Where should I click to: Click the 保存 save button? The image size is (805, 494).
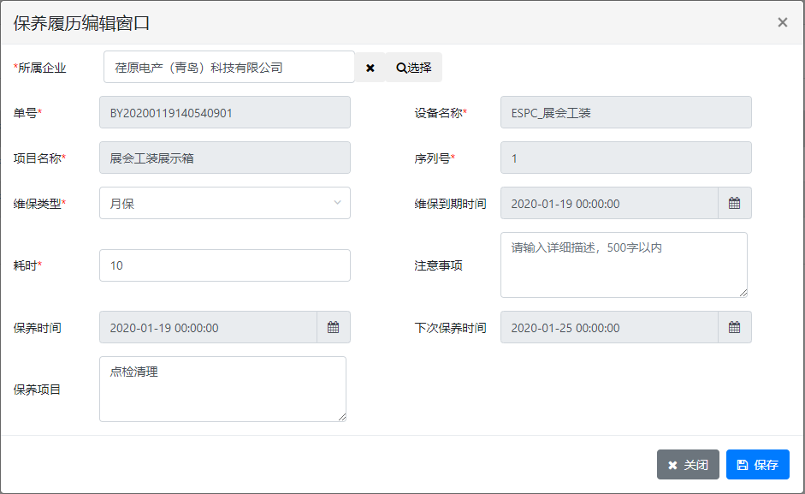(758, 465)
